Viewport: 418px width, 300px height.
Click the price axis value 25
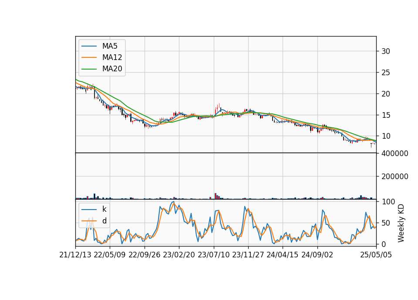[x=385, y=73]
